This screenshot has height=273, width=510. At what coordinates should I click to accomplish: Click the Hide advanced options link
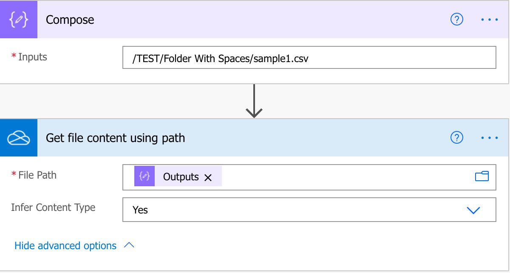(65, 245)
